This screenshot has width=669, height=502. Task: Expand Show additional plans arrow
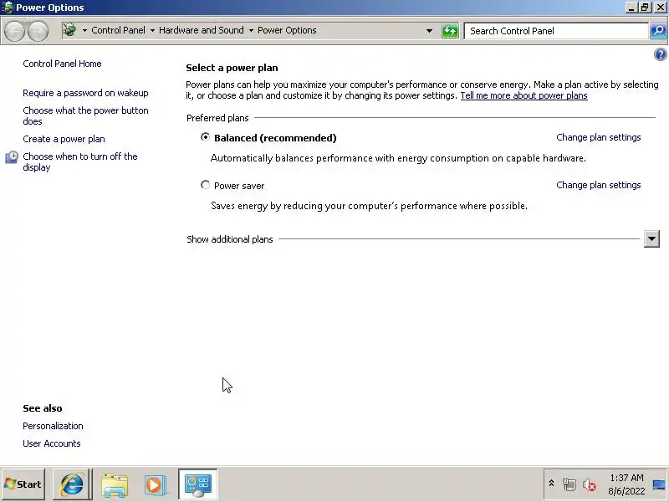[651, 238]
